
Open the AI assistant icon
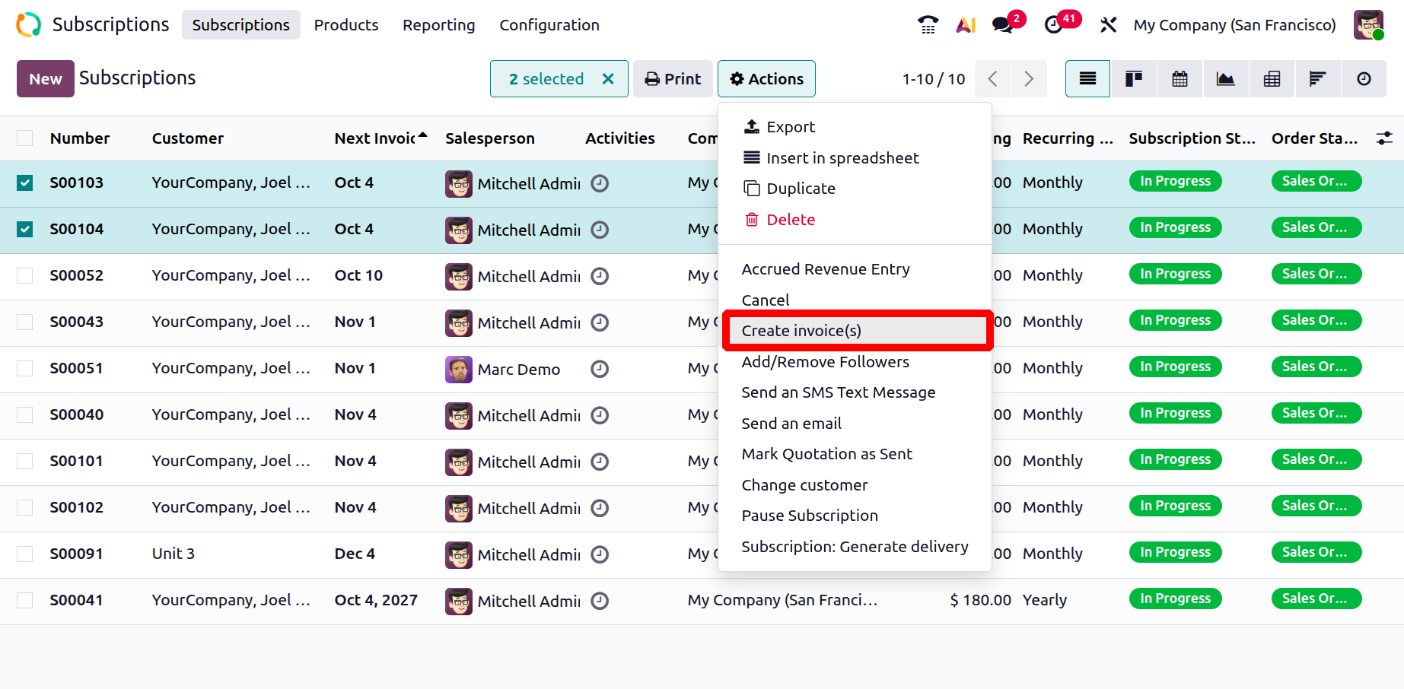click(x=966, y=25)
